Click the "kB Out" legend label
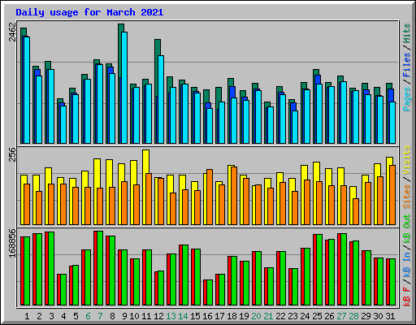Viewport: 416px width, 325px height. pyautogui.click(x=407, y=228)
